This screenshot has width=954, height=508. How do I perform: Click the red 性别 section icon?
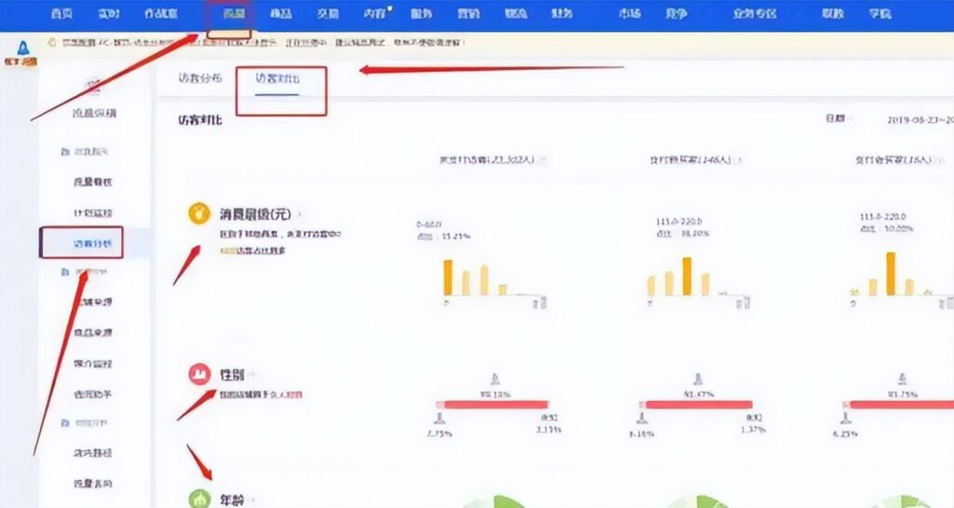[x=199, y=374]
